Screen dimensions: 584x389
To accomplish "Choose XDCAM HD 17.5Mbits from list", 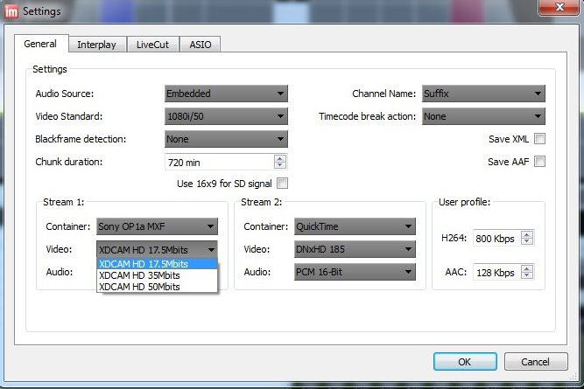I will [x=157, y=264].
